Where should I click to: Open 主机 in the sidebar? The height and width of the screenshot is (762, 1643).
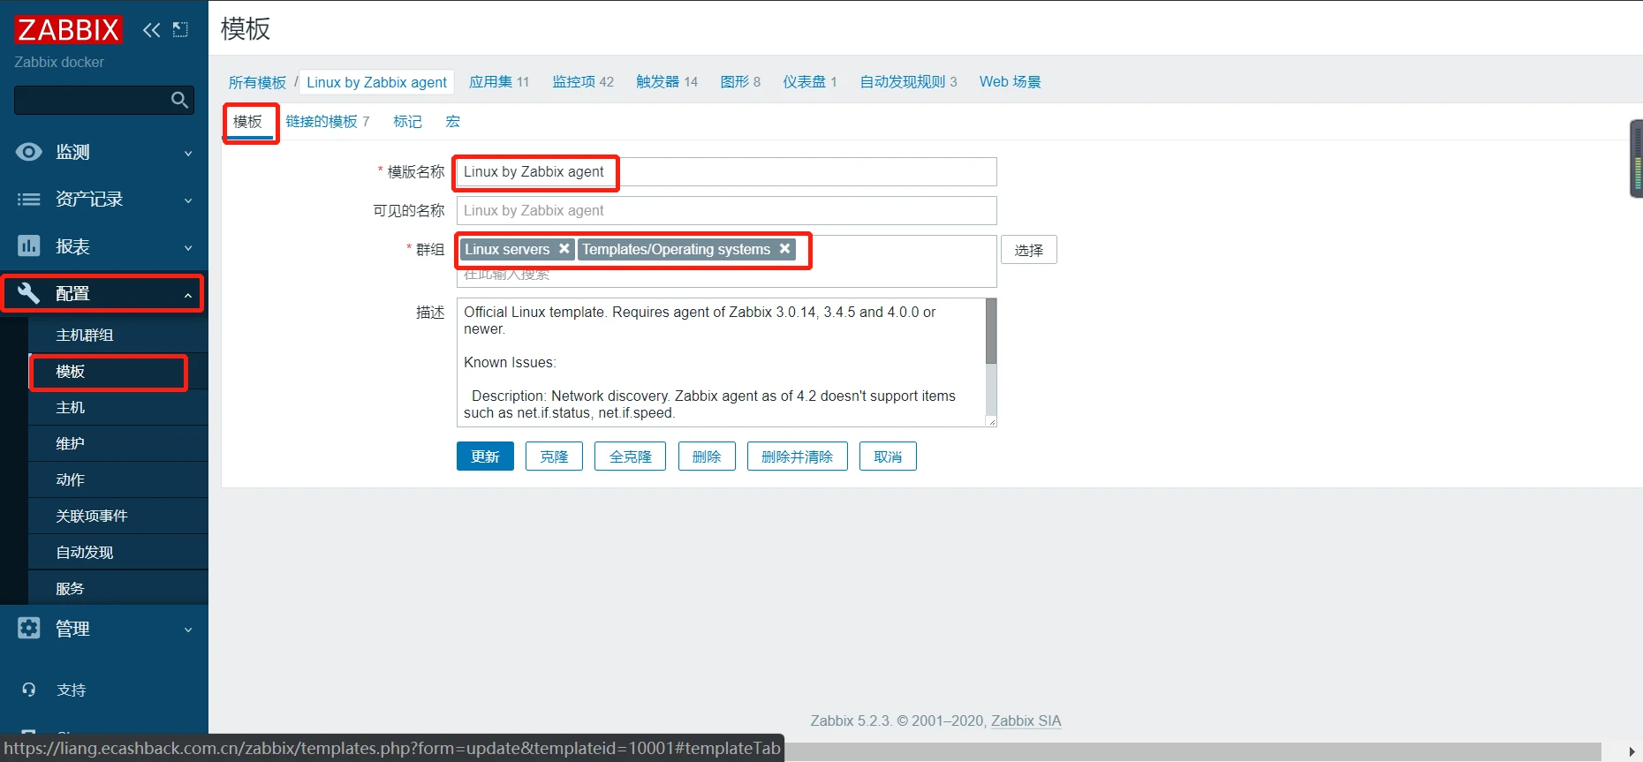118,407
